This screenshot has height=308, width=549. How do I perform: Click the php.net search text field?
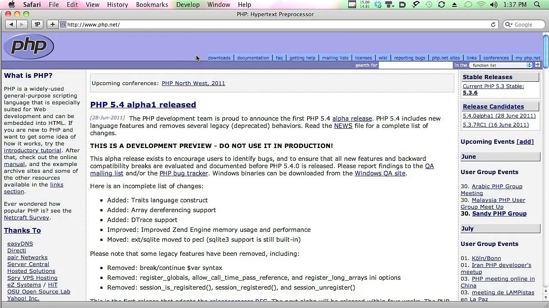click(416, 65)
